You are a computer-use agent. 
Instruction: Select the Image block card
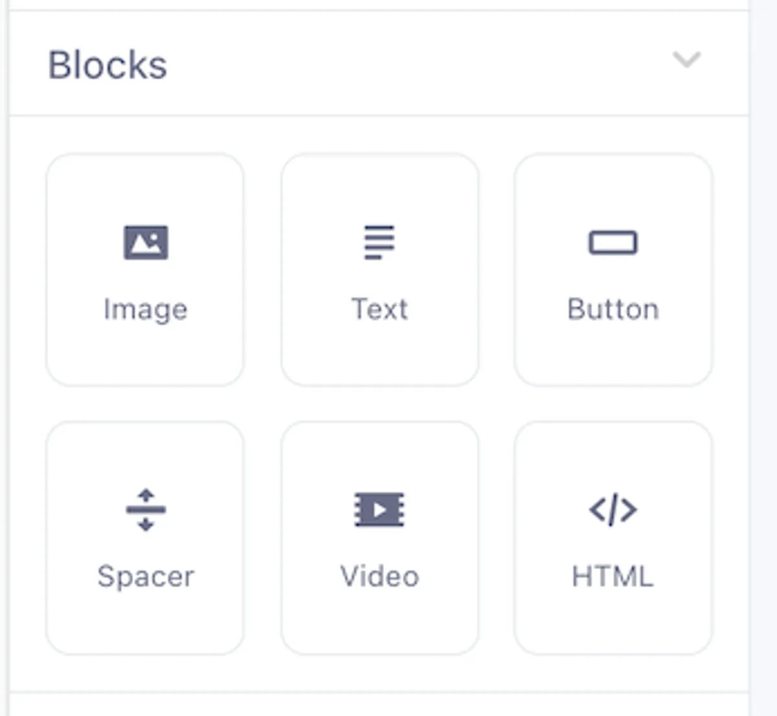pos(145,270)
